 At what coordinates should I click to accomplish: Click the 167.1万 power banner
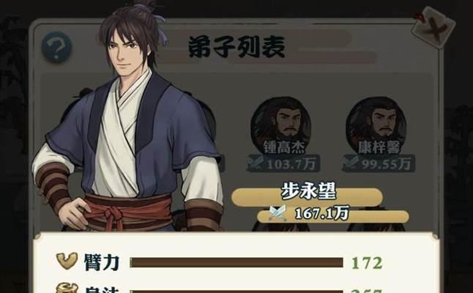(333, 216)
